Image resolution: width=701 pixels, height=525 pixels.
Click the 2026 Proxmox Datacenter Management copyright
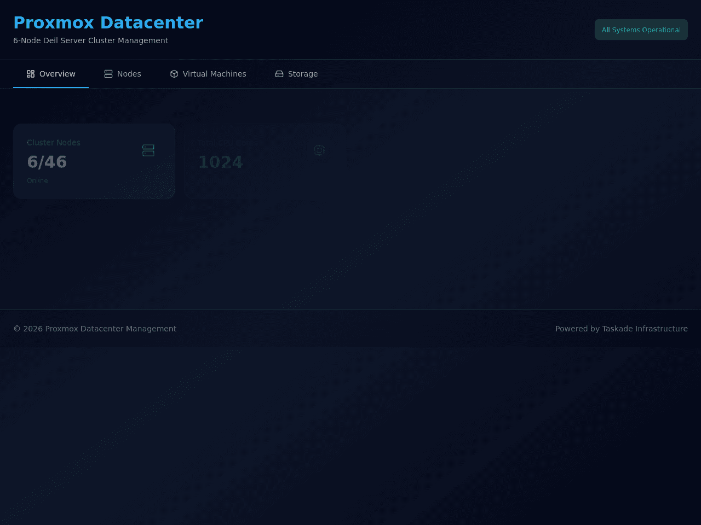pos(95,329)
